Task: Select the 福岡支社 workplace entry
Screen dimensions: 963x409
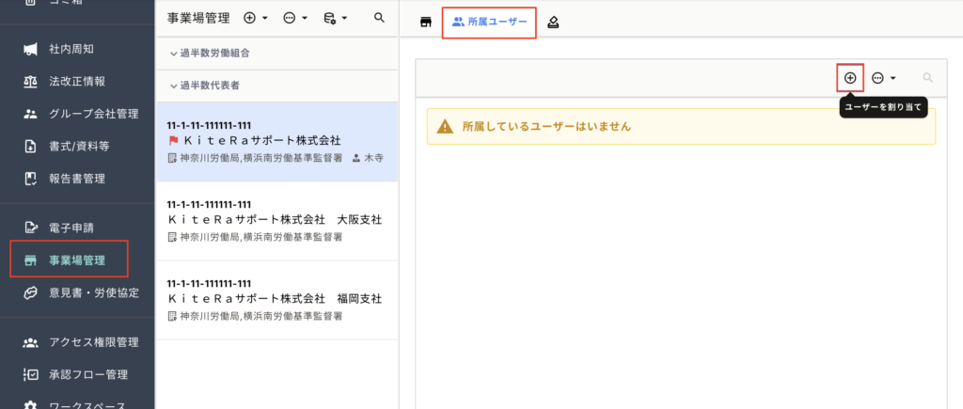Action: point(276,299)
